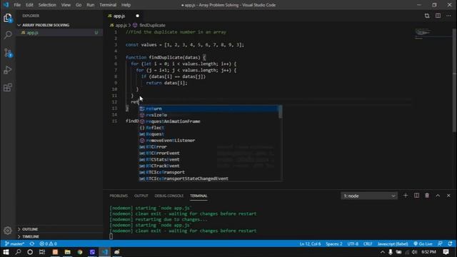Choose 'requestAnimationFrame' suggestion
Image resolution: width=457 pixels, height=257 pixels.
click(x=208, y=121)
